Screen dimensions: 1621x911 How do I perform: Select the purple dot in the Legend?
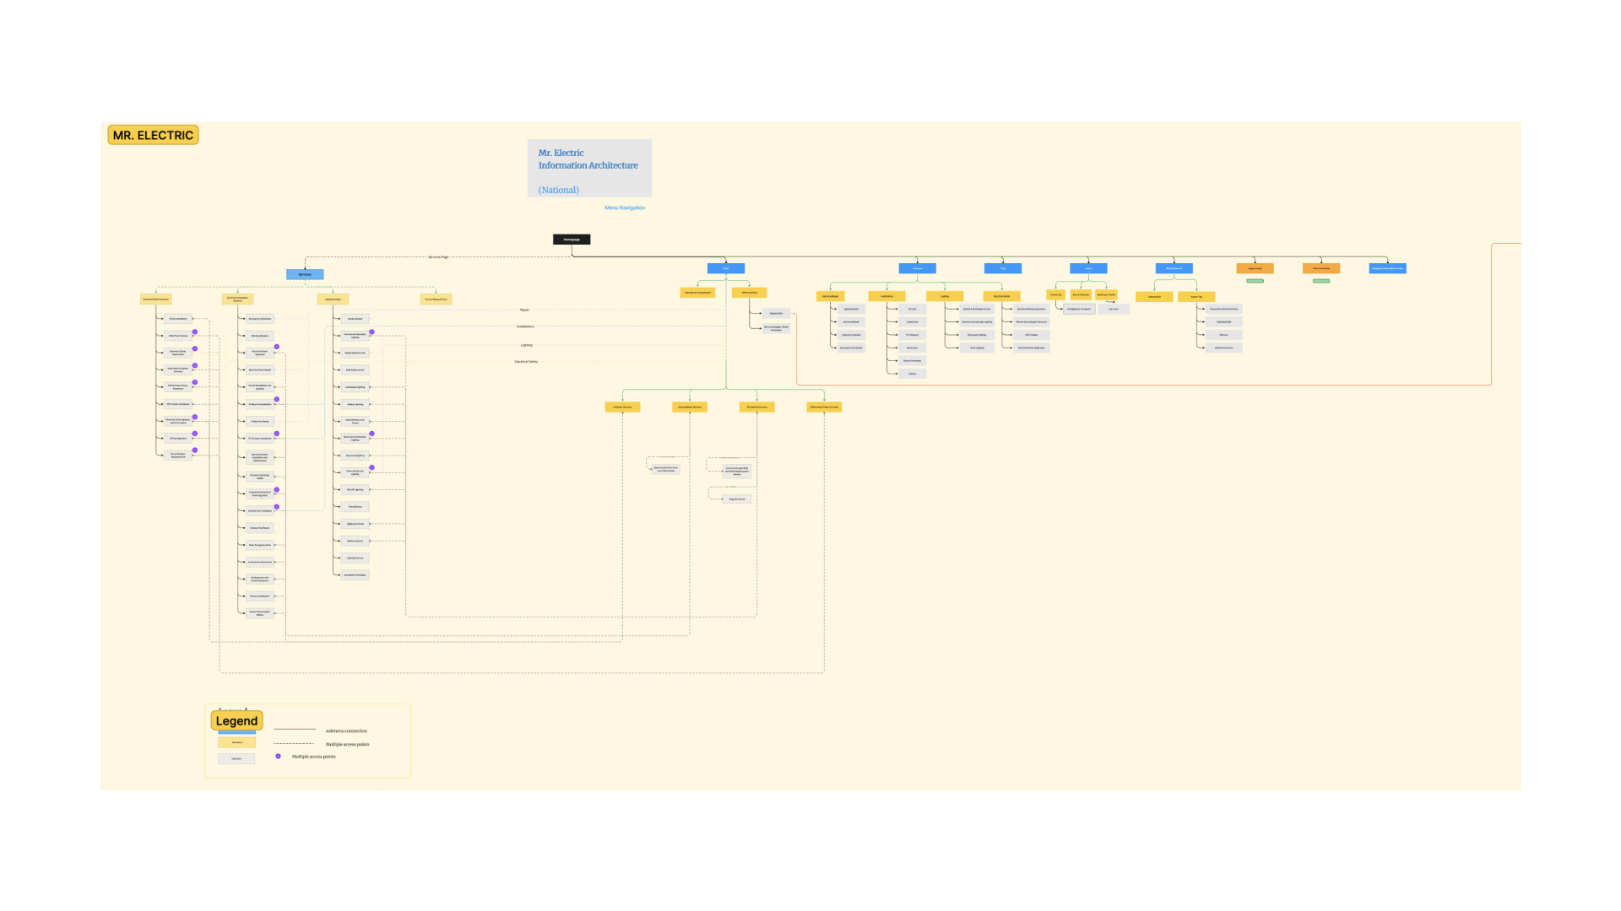pyautogui.click(x=278, y=756)
